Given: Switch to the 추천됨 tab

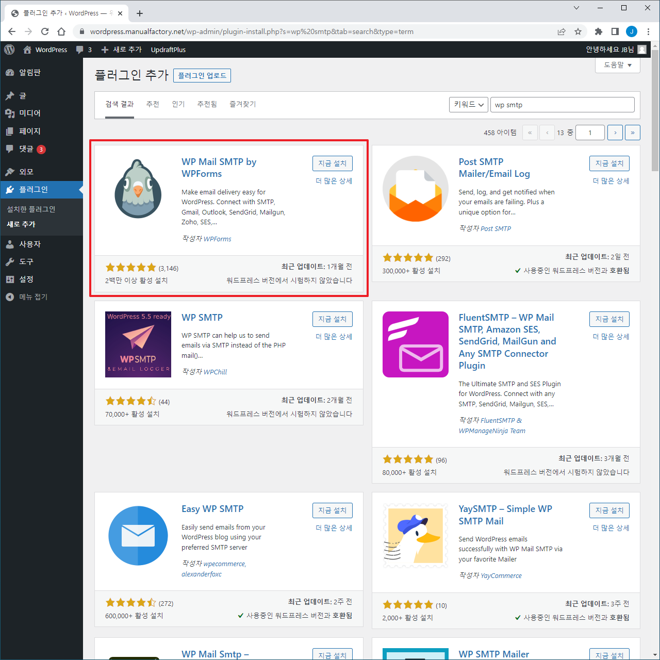Looking at the screenshot, I should point(207,104).
